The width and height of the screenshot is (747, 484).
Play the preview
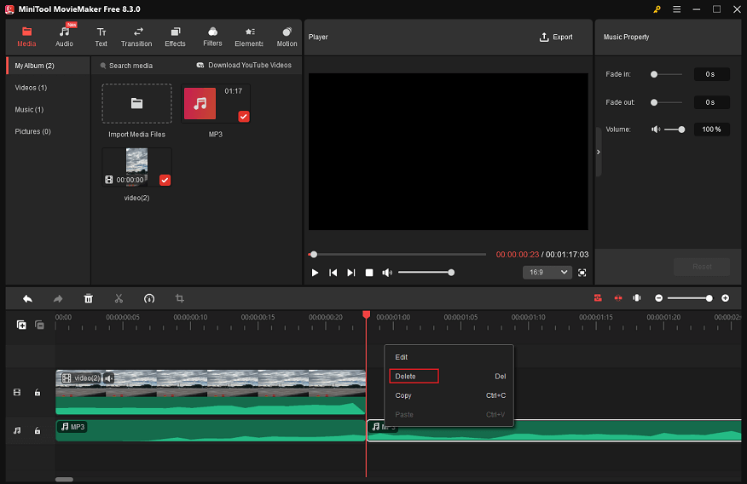click(x=315, y=273)
